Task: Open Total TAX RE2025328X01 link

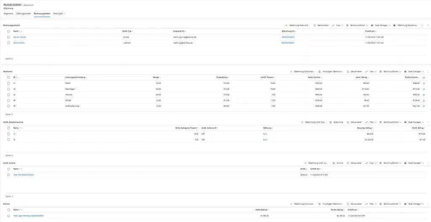Action: tap(24, 175)
